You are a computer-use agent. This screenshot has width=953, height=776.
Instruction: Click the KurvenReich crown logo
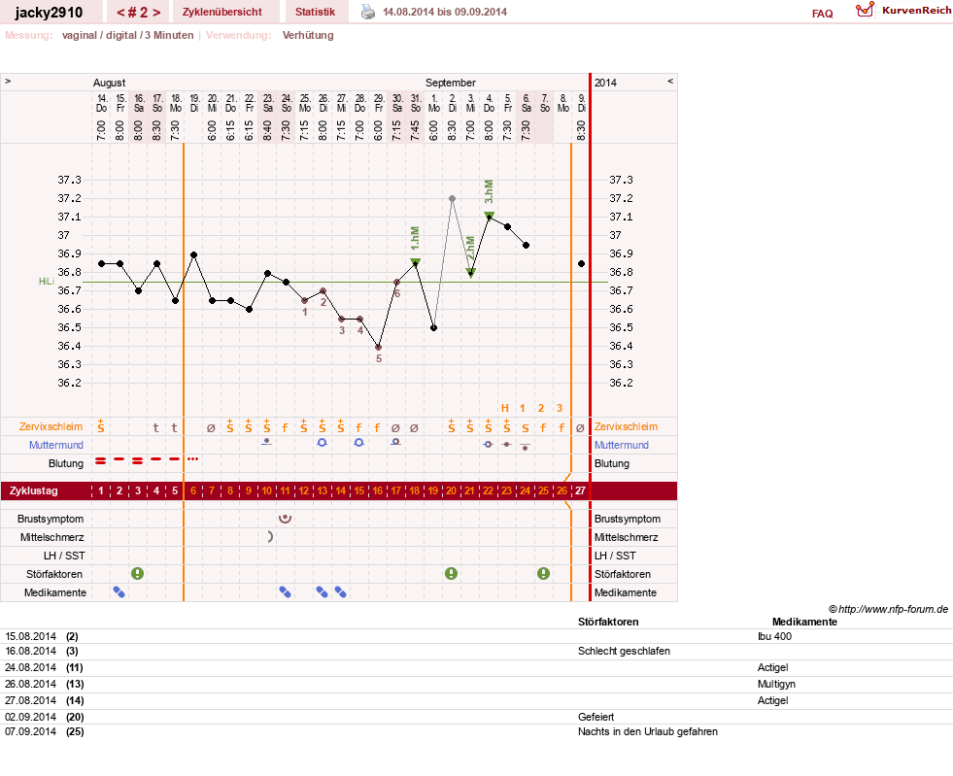pos(865,10)
